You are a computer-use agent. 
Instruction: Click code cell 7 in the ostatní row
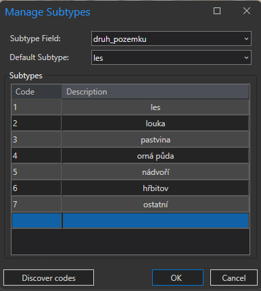click(37, 205)
